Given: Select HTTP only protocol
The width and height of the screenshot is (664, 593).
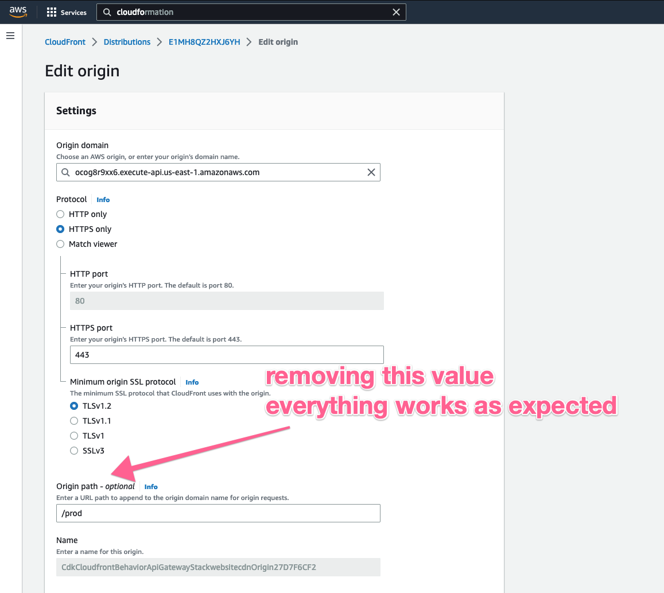Looking at the screenshot, I should [x=61, y=214].
